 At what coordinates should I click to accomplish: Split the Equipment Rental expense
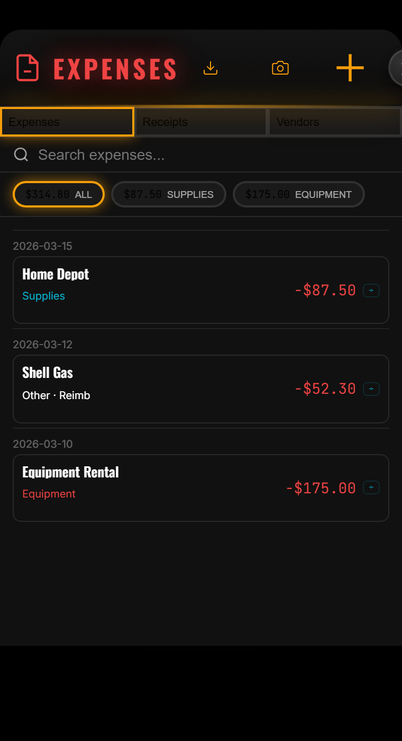point(371,487)
